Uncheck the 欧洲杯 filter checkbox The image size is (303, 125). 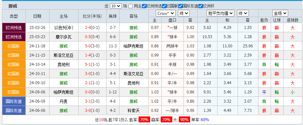pyautogui.click(x=201, y=6)
